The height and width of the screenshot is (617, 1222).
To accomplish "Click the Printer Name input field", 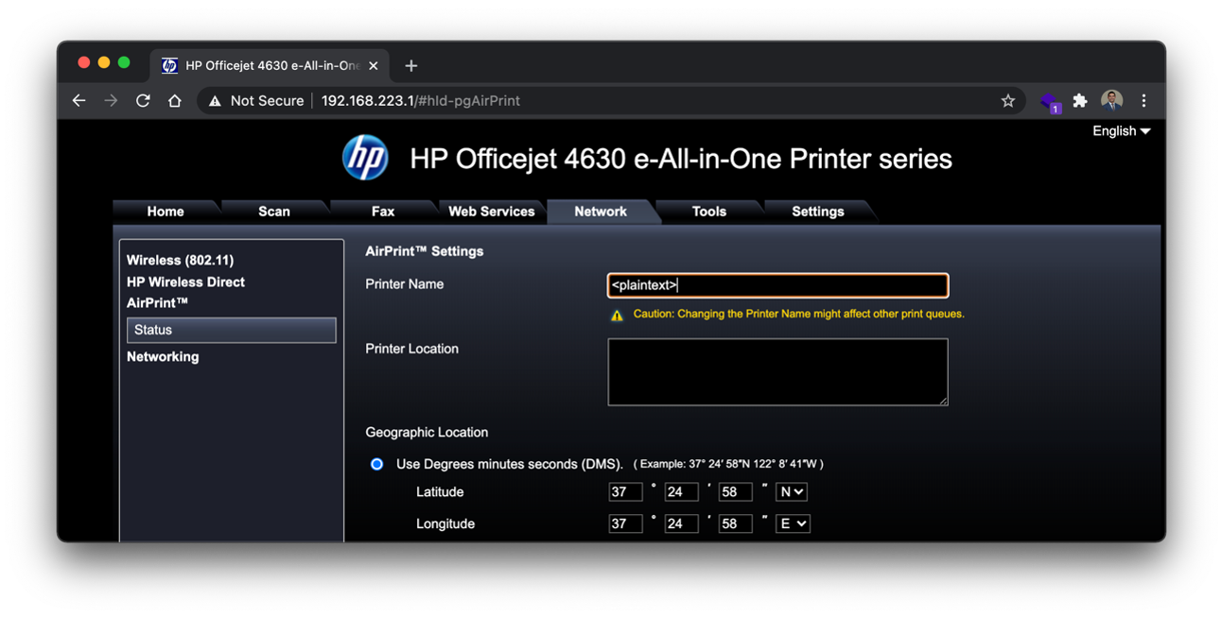I will coord(777,285).
